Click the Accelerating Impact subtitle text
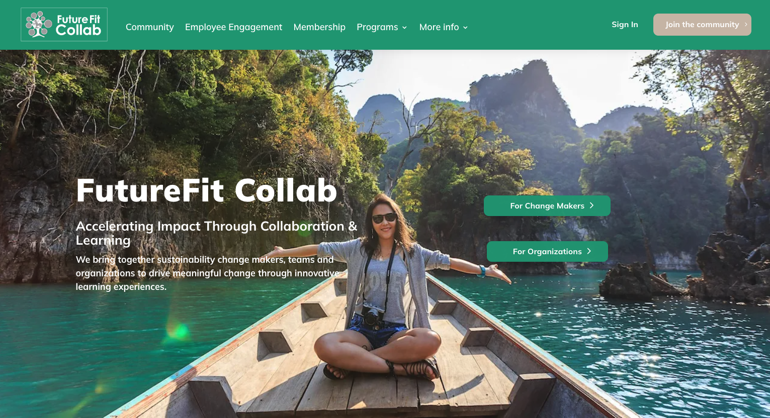The width and height of the screenshot is (770, 418). [217, 233]
